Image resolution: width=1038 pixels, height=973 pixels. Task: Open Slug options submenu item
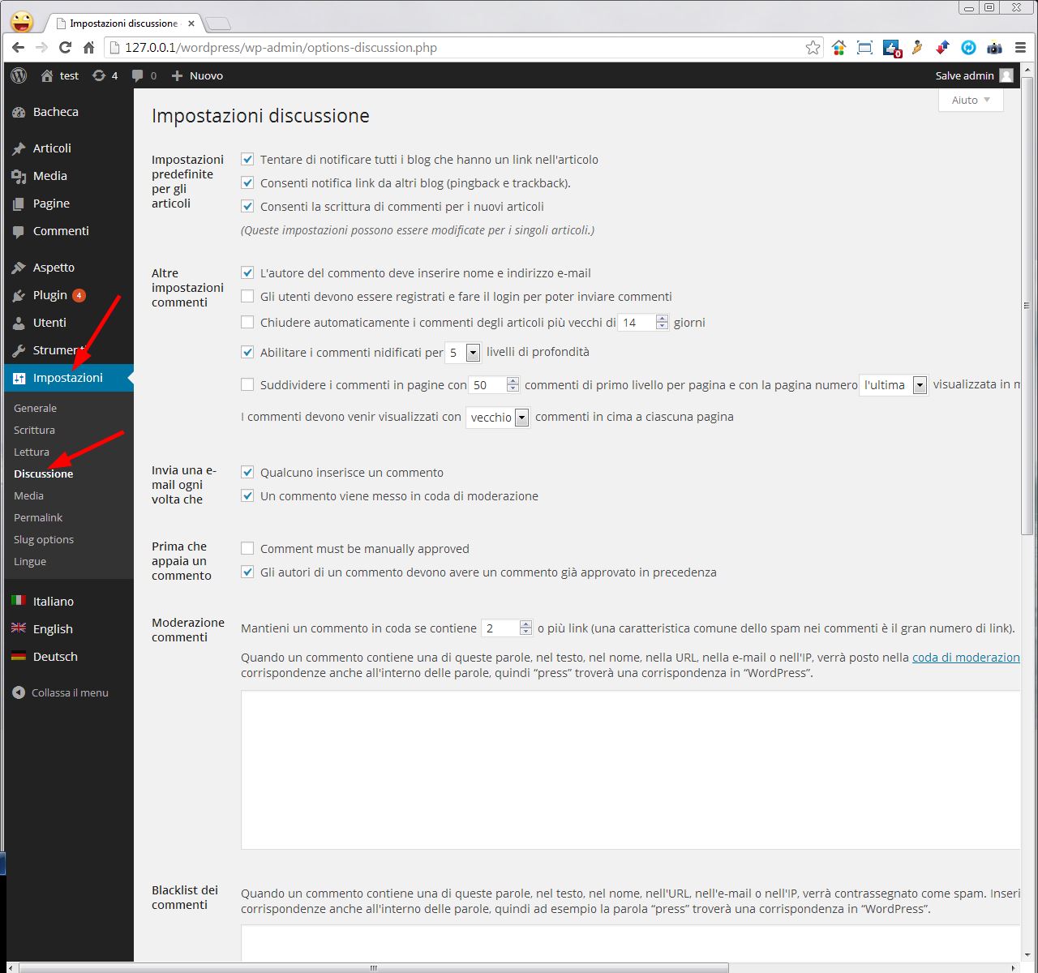44,540
